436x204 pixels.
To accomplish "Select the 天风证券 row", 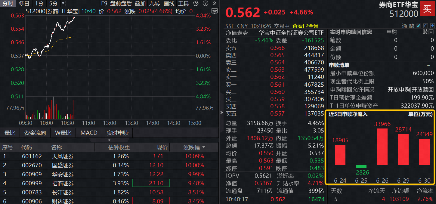I will [109, 156].
